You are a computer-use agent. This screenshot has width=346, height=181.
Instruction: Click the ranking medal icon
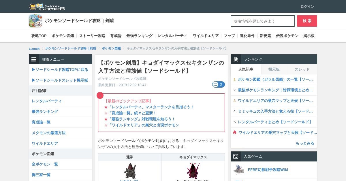(236, 59)
